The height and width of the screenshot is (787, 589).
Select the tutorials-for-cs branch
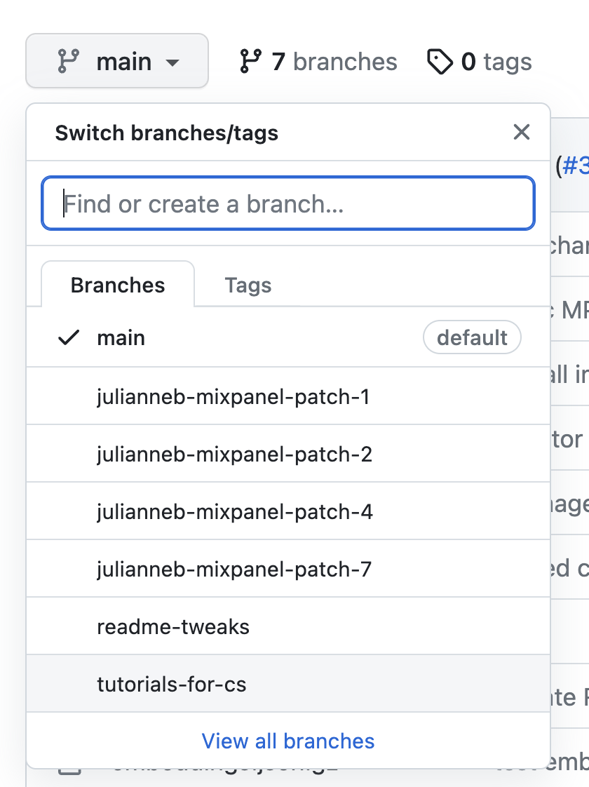pos(172,684)
